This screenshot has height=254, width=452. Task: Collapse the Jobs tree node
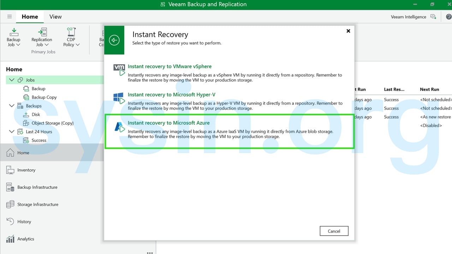[x=11, y=80]
